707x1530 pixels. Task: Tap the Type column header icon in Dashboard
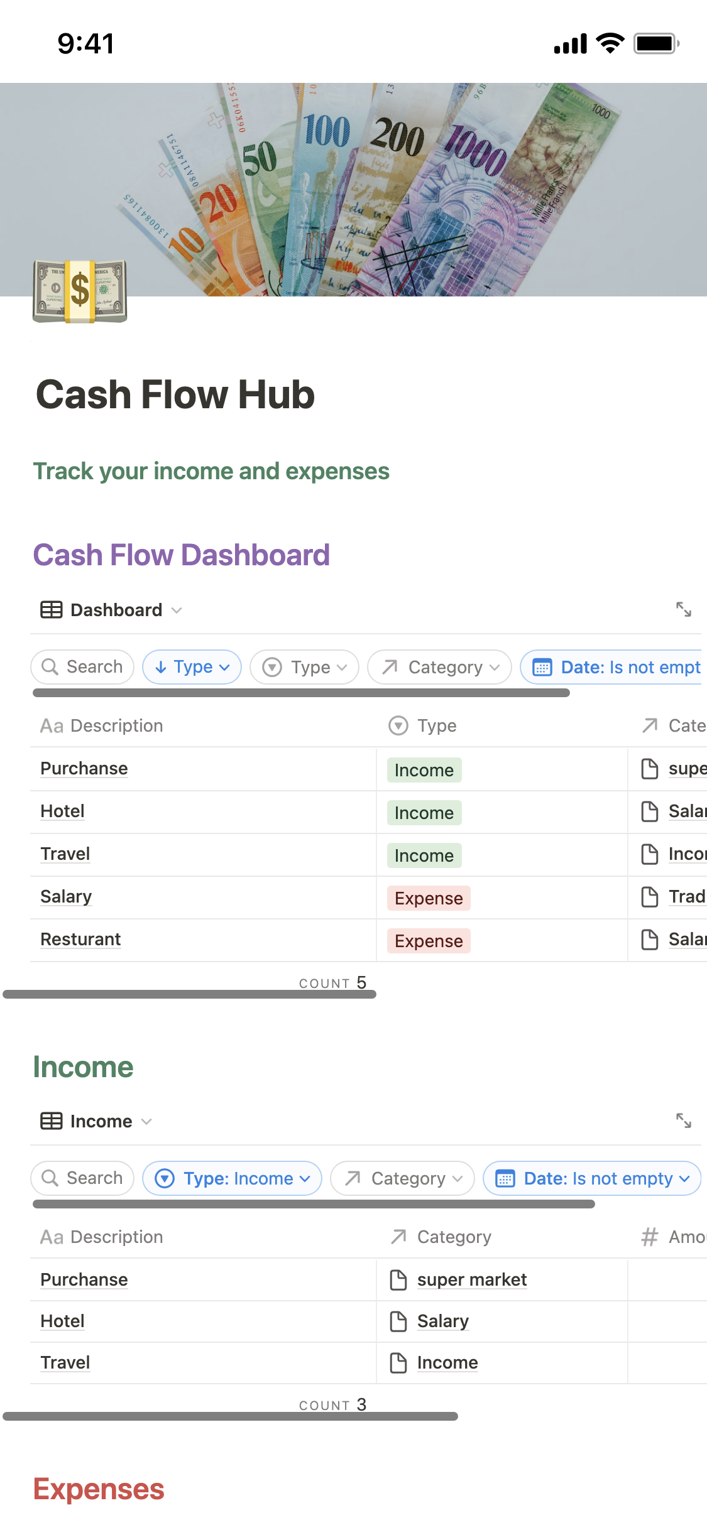point(398,726)
